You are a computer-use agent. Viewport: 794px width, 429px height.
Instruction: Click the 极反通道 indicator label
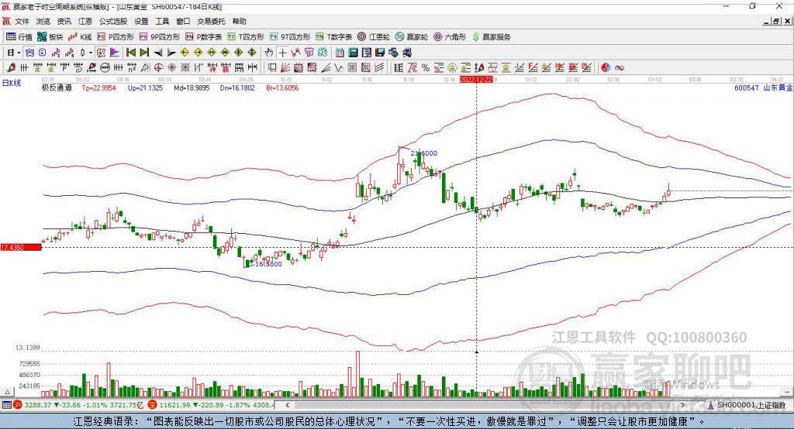click(57, 88)
